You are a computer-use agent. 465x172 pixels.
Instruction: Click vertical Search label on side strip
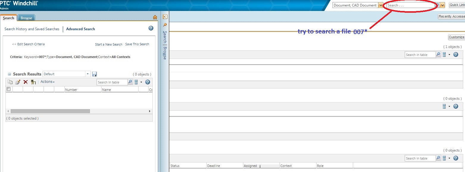pyautogui.click(x=165, y=37)
